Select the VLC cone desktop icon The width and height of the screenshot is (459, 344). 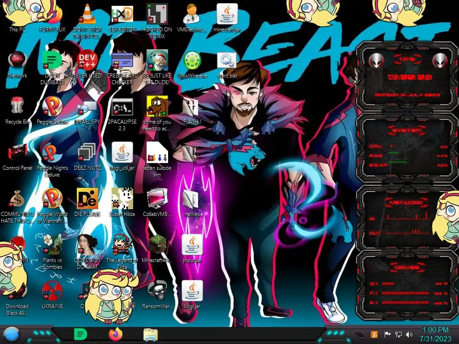tap(87, 21)
